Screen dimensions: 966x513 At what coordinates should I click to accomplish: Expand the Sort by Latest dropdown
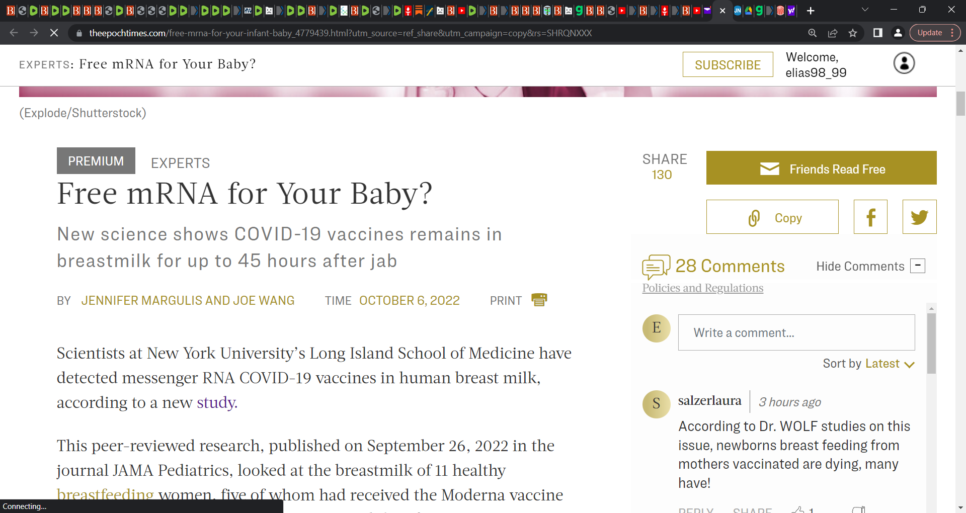click(x=868, y=364)
